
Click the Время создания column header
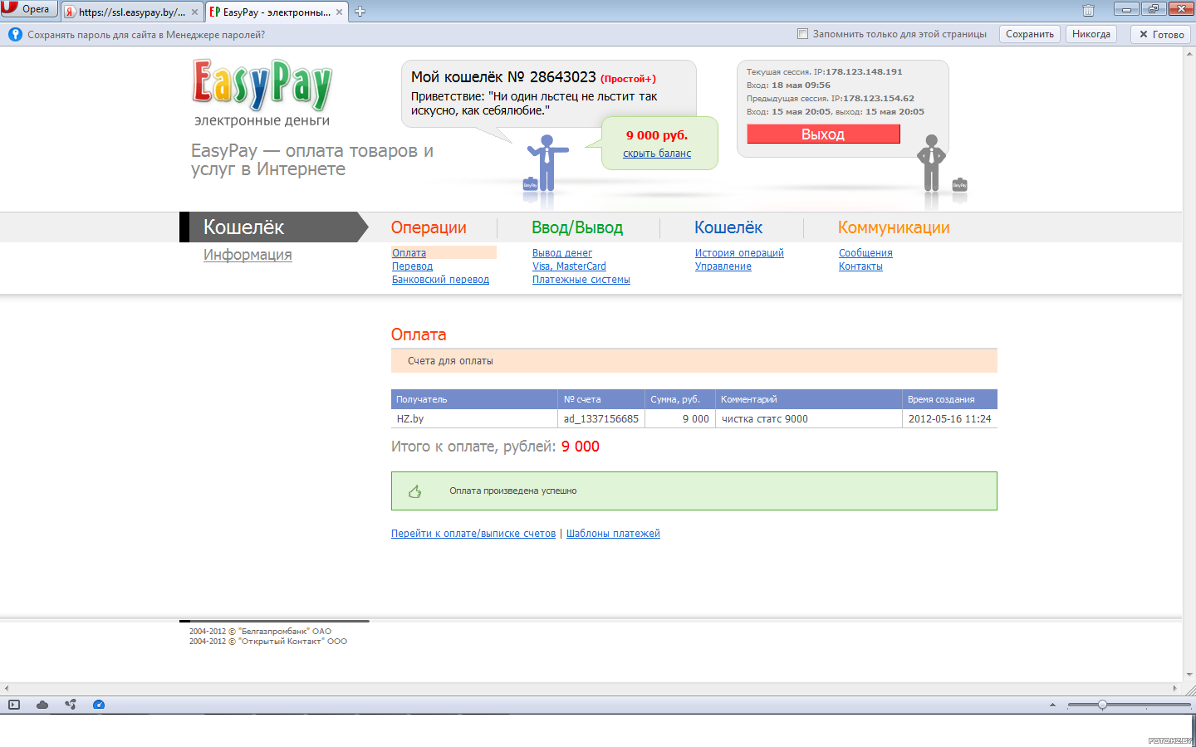950,399
